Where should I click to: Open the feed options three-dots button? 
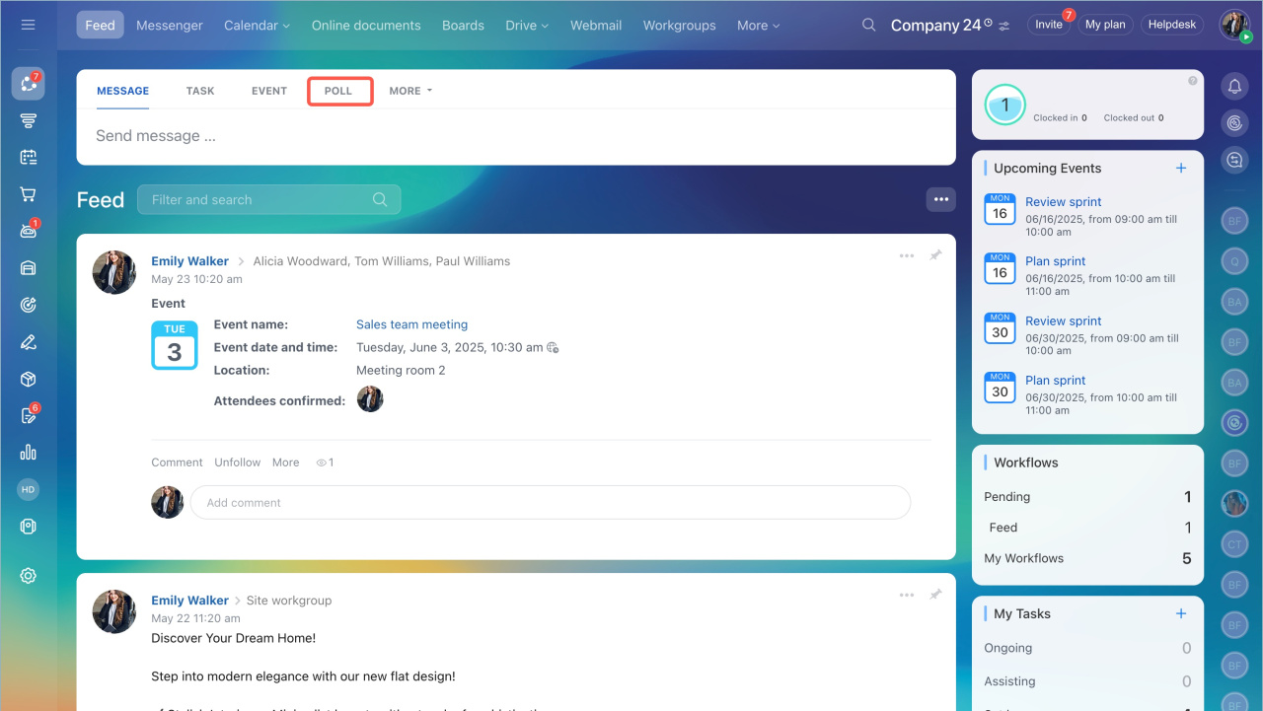coord(940,199)
